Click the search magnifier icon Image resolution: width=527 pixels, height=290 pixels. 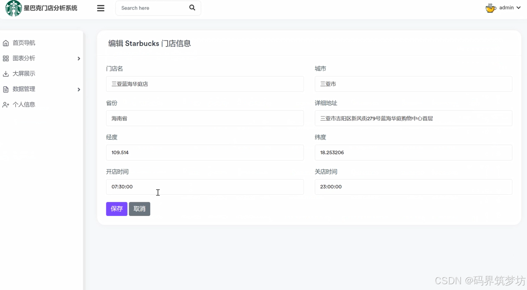(x=192, y=8)
